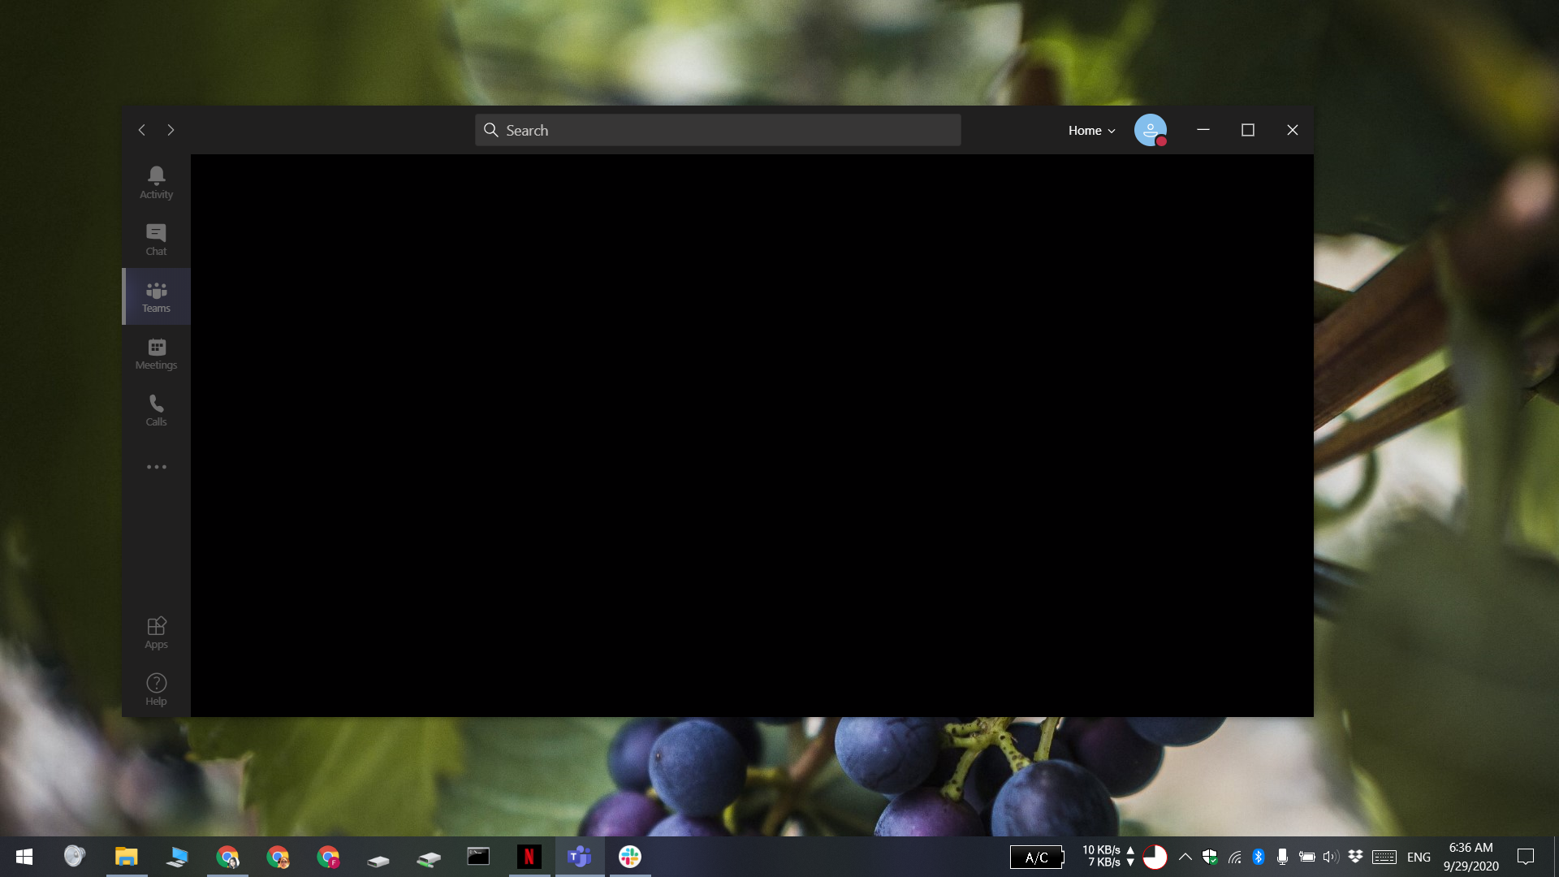Image resolution: width=1559 pixels, height=877 pixels.
Task: Click Windows Start menu button
Action: click(24, 857)
